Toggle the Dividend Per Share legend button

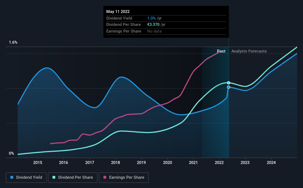click(x=73, y=178)
